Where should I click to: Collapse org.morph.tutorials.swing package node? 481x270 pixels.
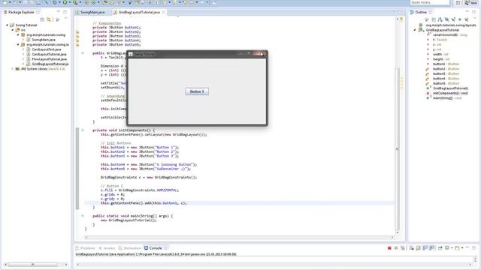[18, 35]
